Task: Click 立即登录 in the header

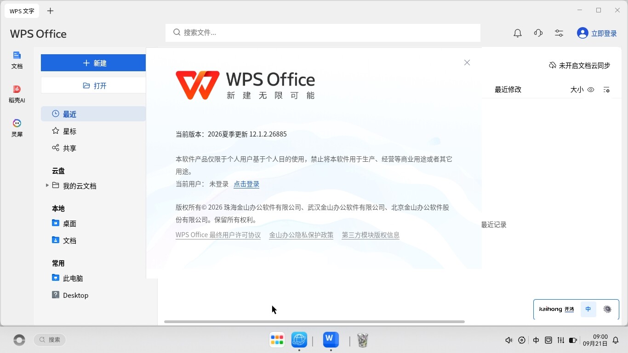Action: tap(604, 33)
